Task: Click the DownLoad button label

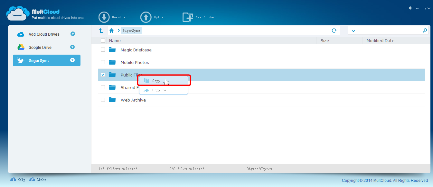Action: tap(120, 17)
